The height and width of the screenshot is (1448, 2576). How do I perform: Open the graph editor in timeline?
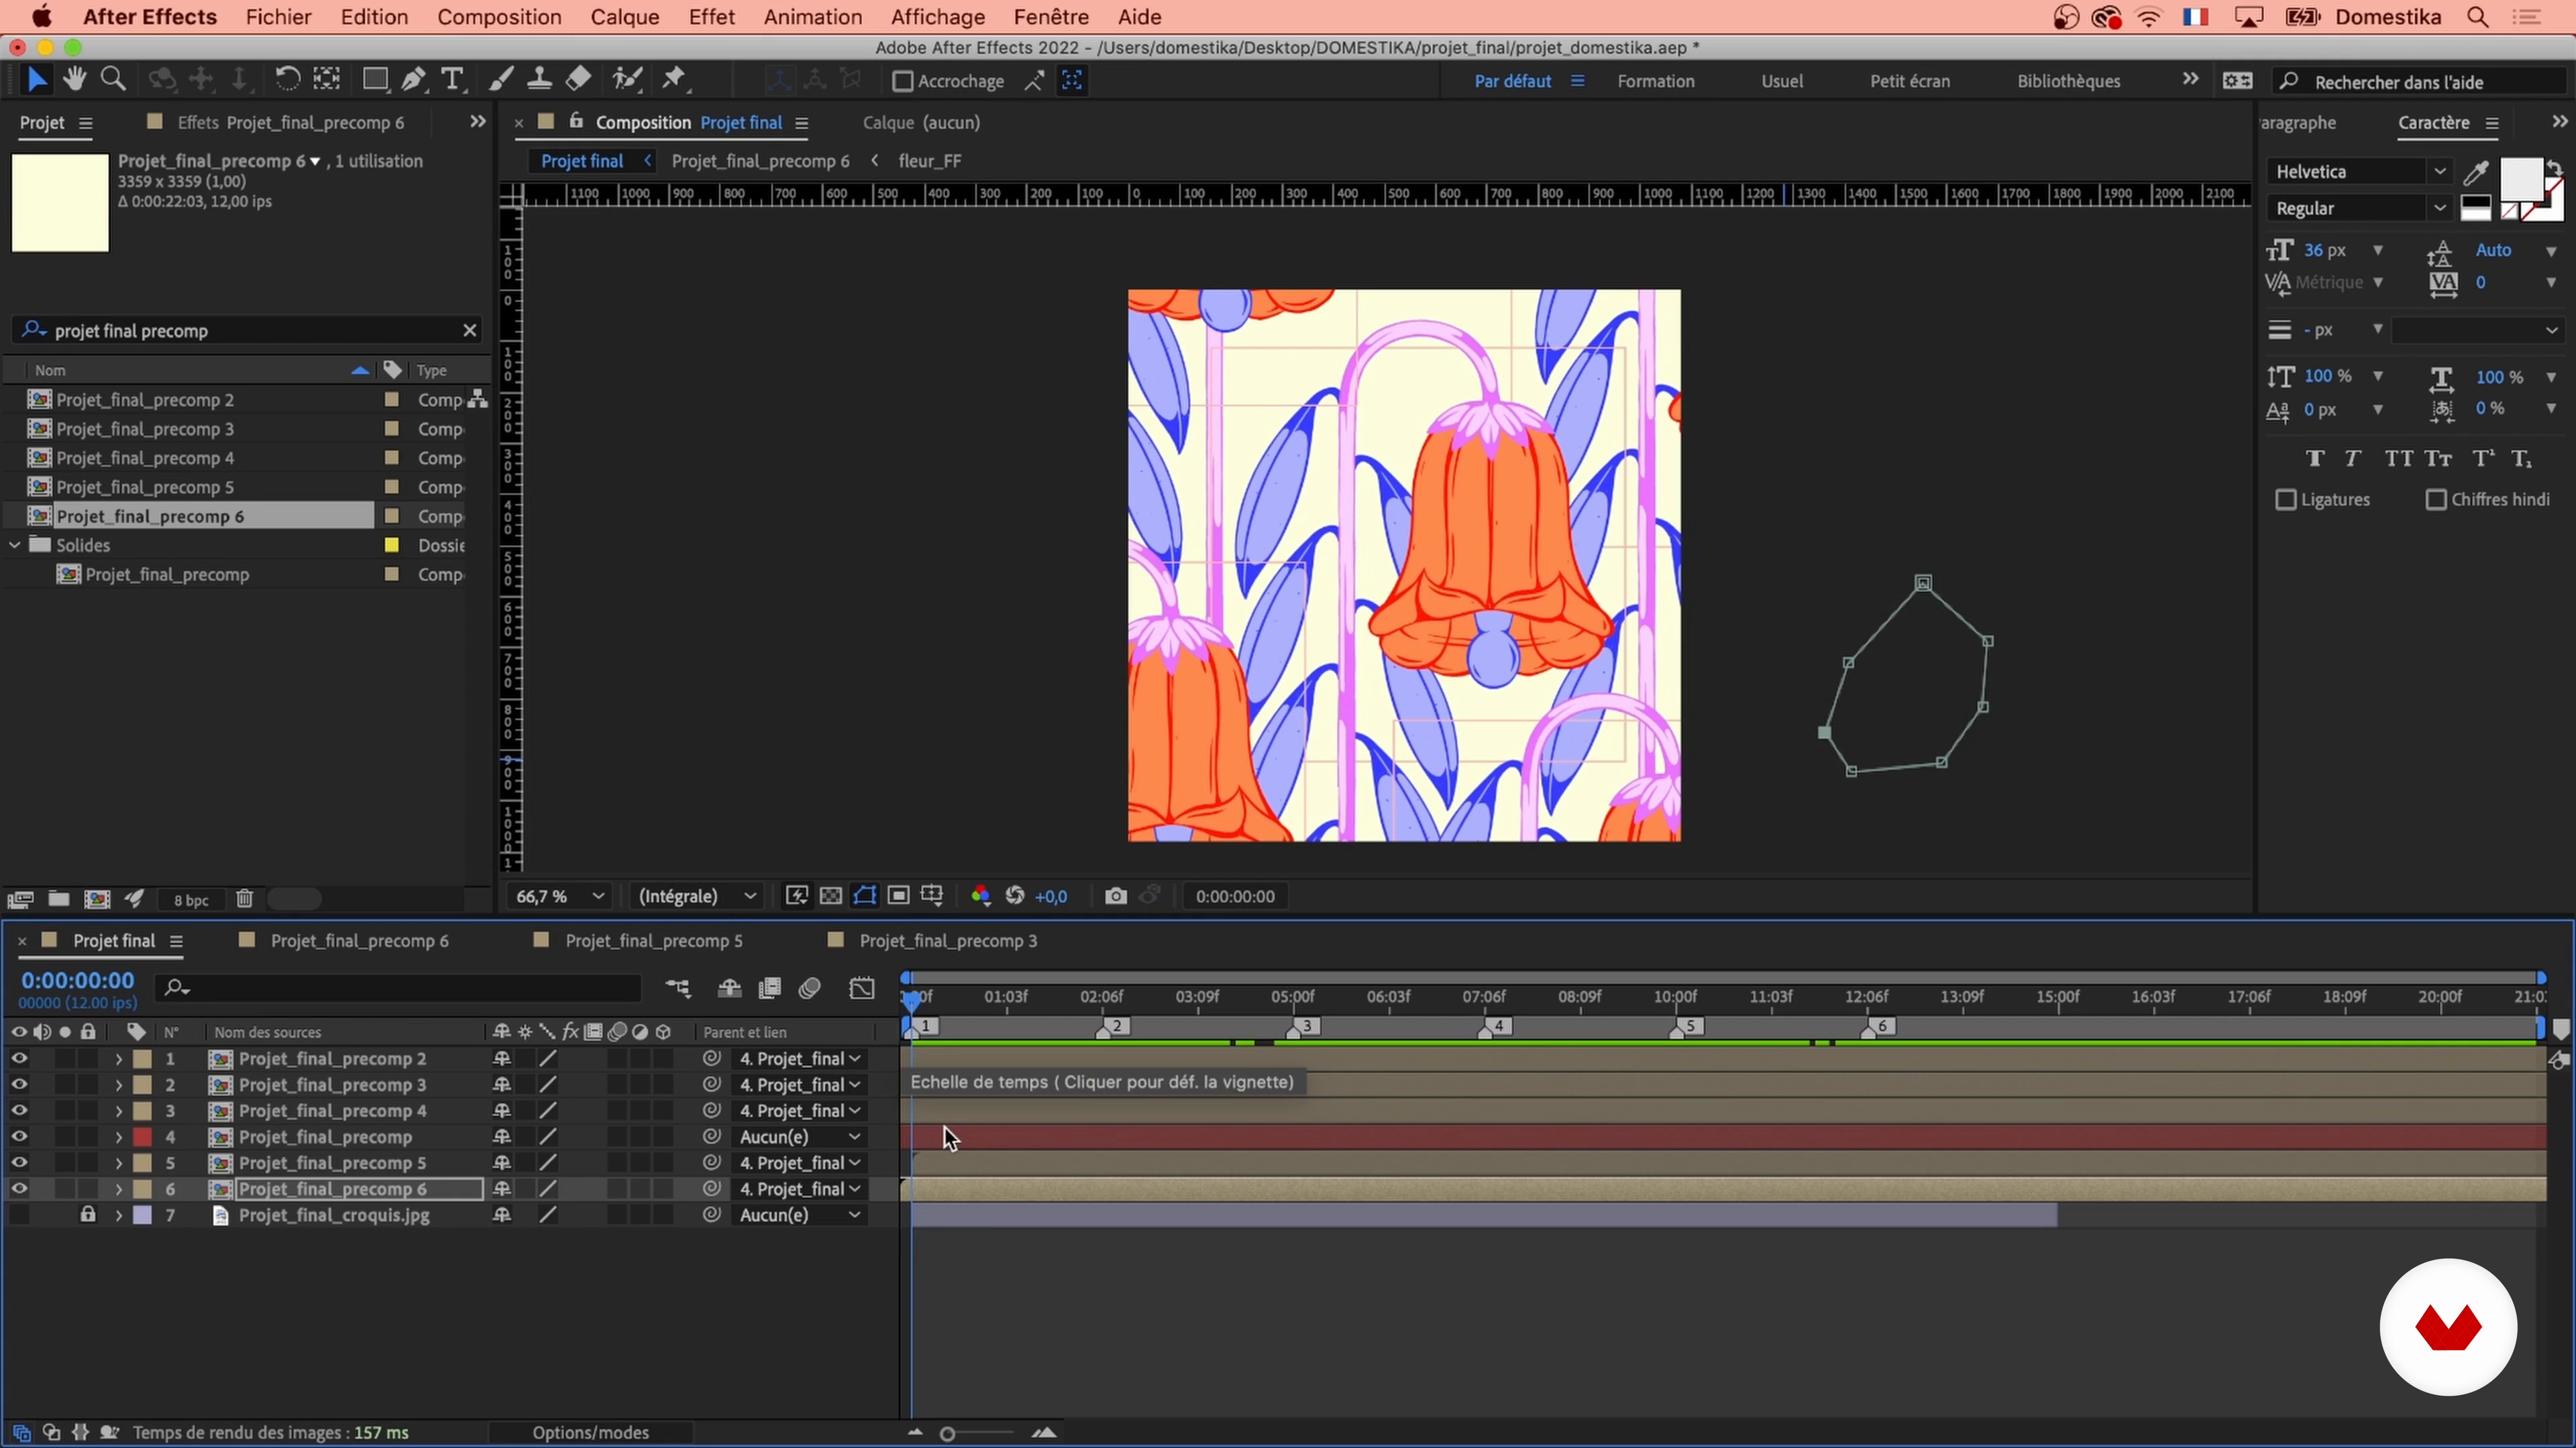click(x=862, y=988)
